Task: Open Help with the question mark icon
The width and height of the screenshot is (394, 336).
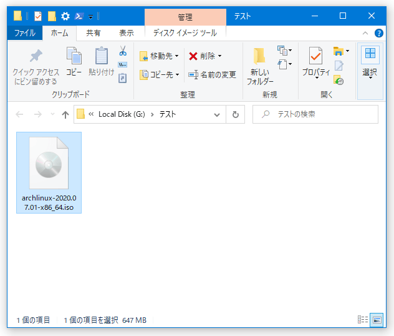Action: pyautogui.click(x=378, y=33)
